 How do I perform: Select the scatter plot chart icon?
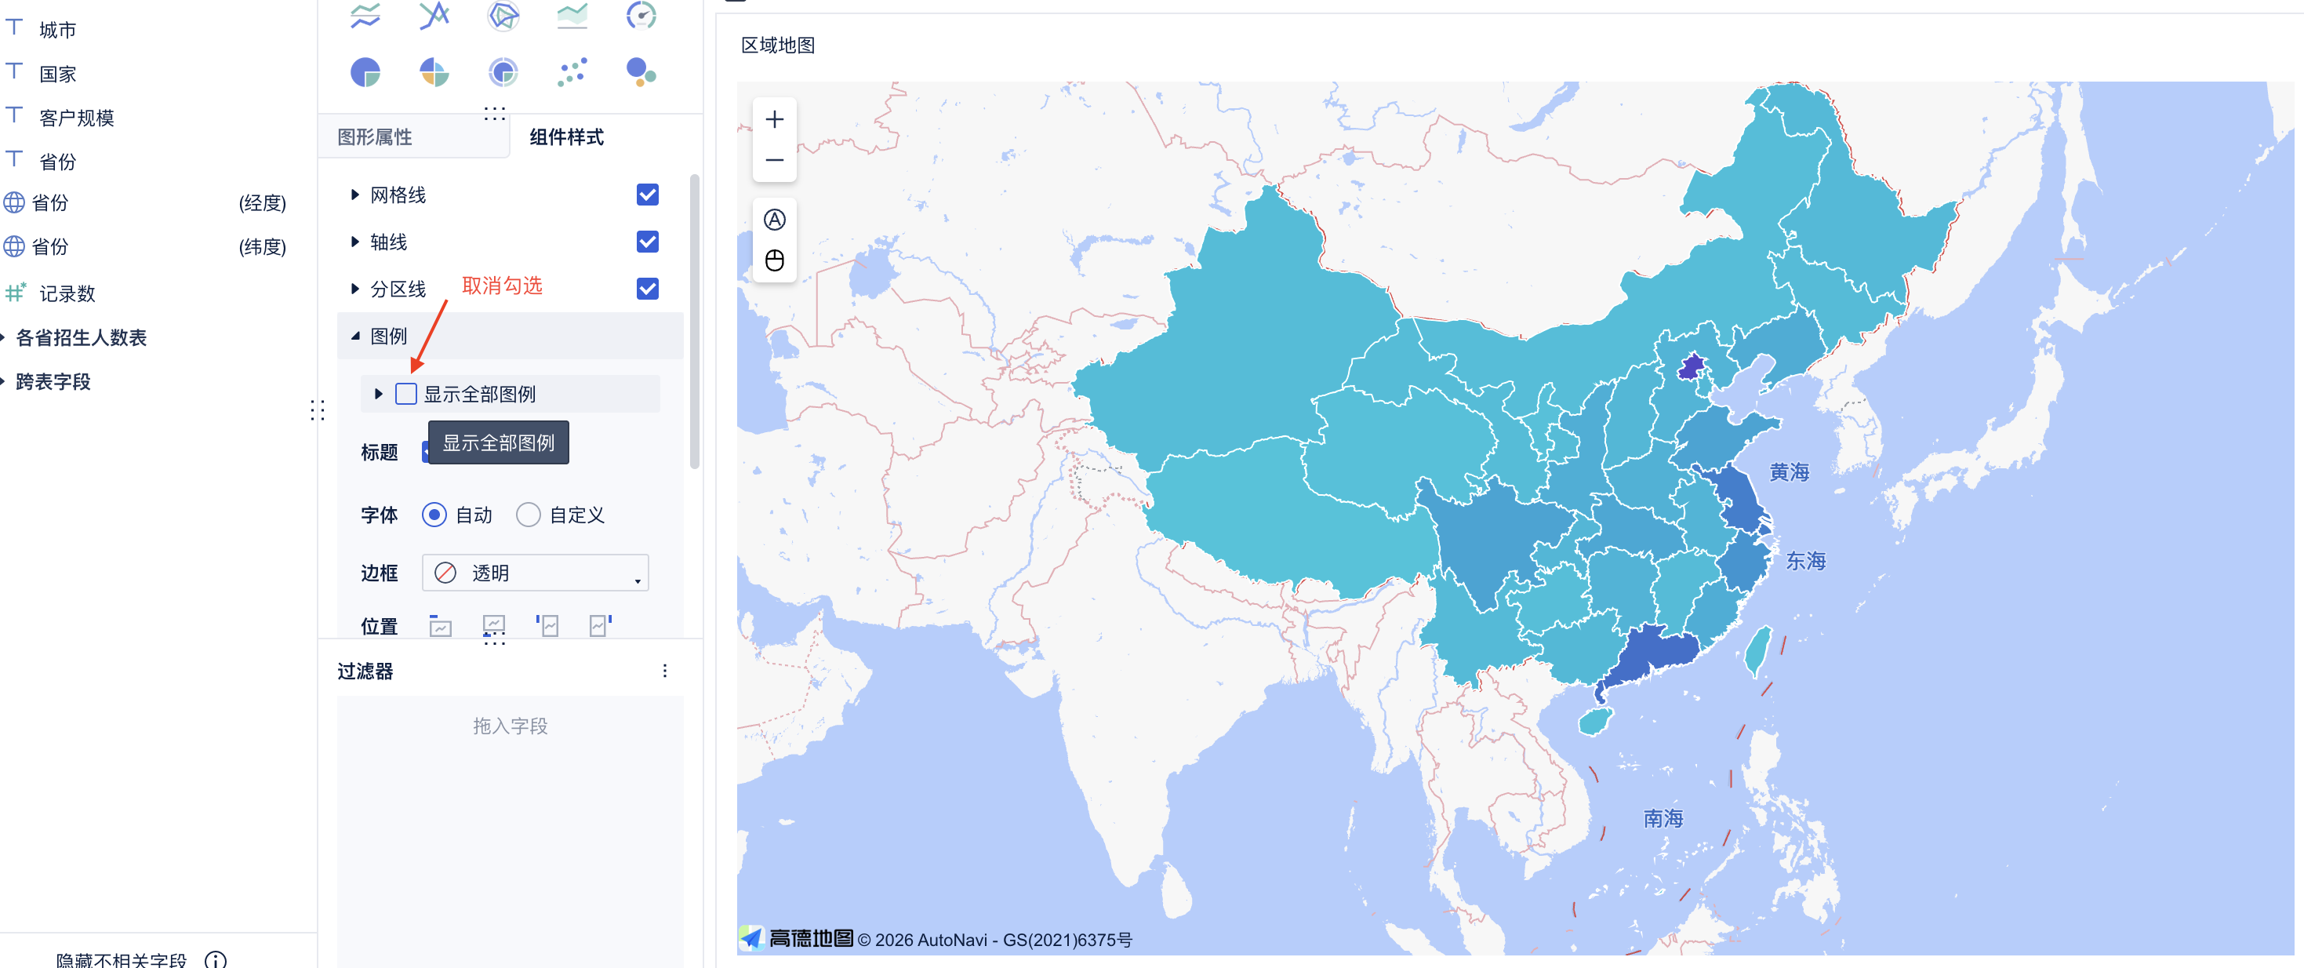(572, 71)
